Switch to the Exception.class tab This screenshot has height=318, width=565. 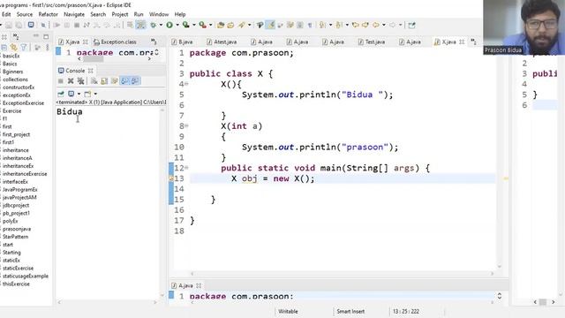click(x=115, y=42)
